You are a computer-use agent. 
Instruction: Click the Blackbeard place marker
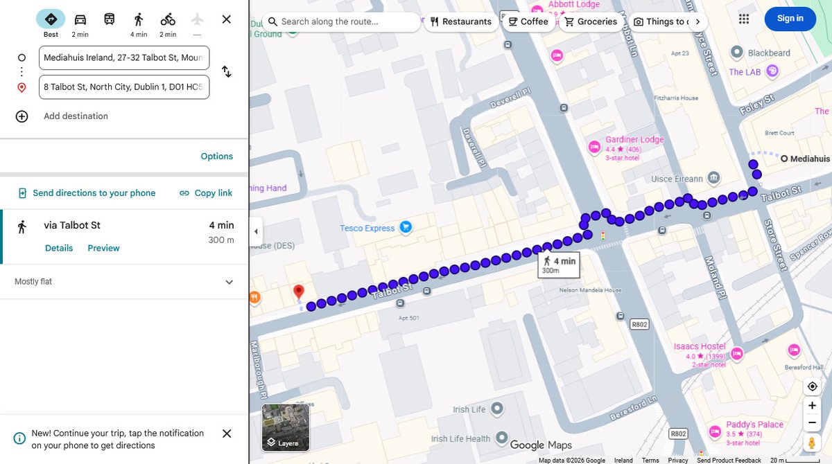tap(736, 53)
